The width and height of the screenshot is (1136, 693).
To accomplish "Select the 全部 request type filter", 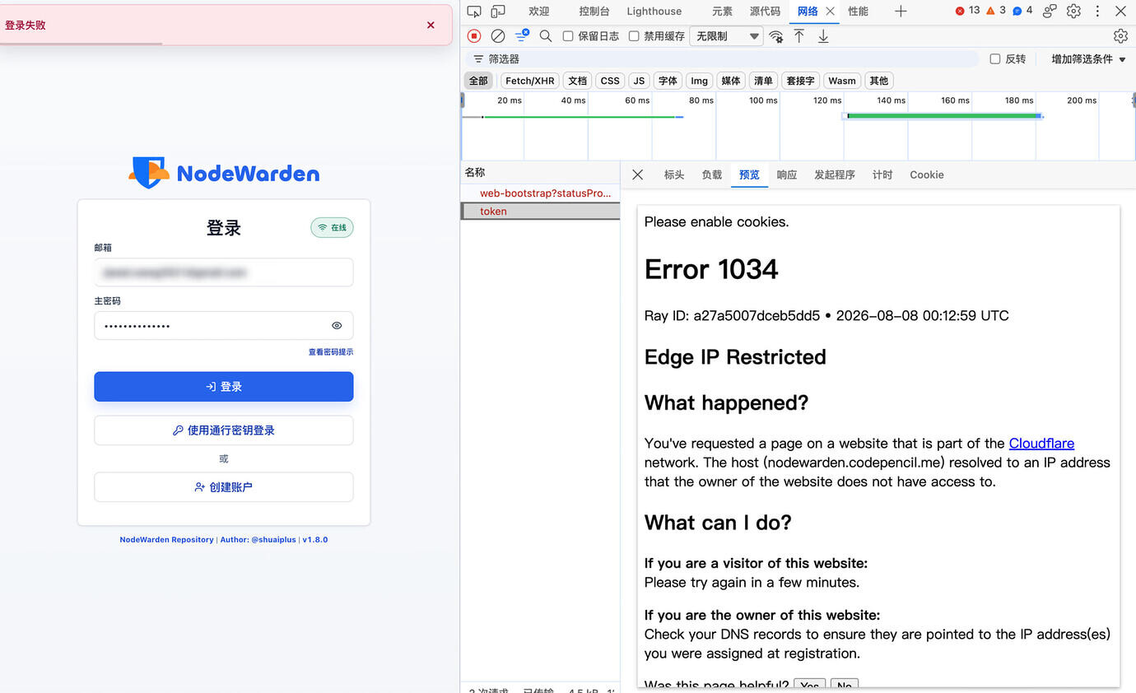I will coord(478,81).
